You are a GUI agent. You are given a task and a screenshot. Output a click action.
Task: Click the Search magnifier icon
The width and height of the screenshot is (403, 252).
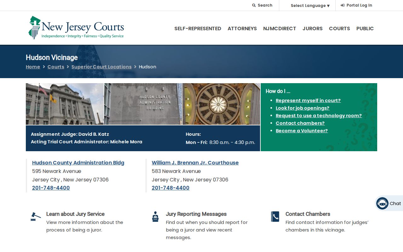254,5
